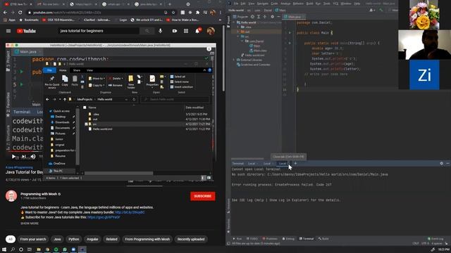Image resolution: width=451 pixels, height=253 pixels.
Task: Collapse src folder in Project tree
Action: pyautogui.click(x=238, y=37)
